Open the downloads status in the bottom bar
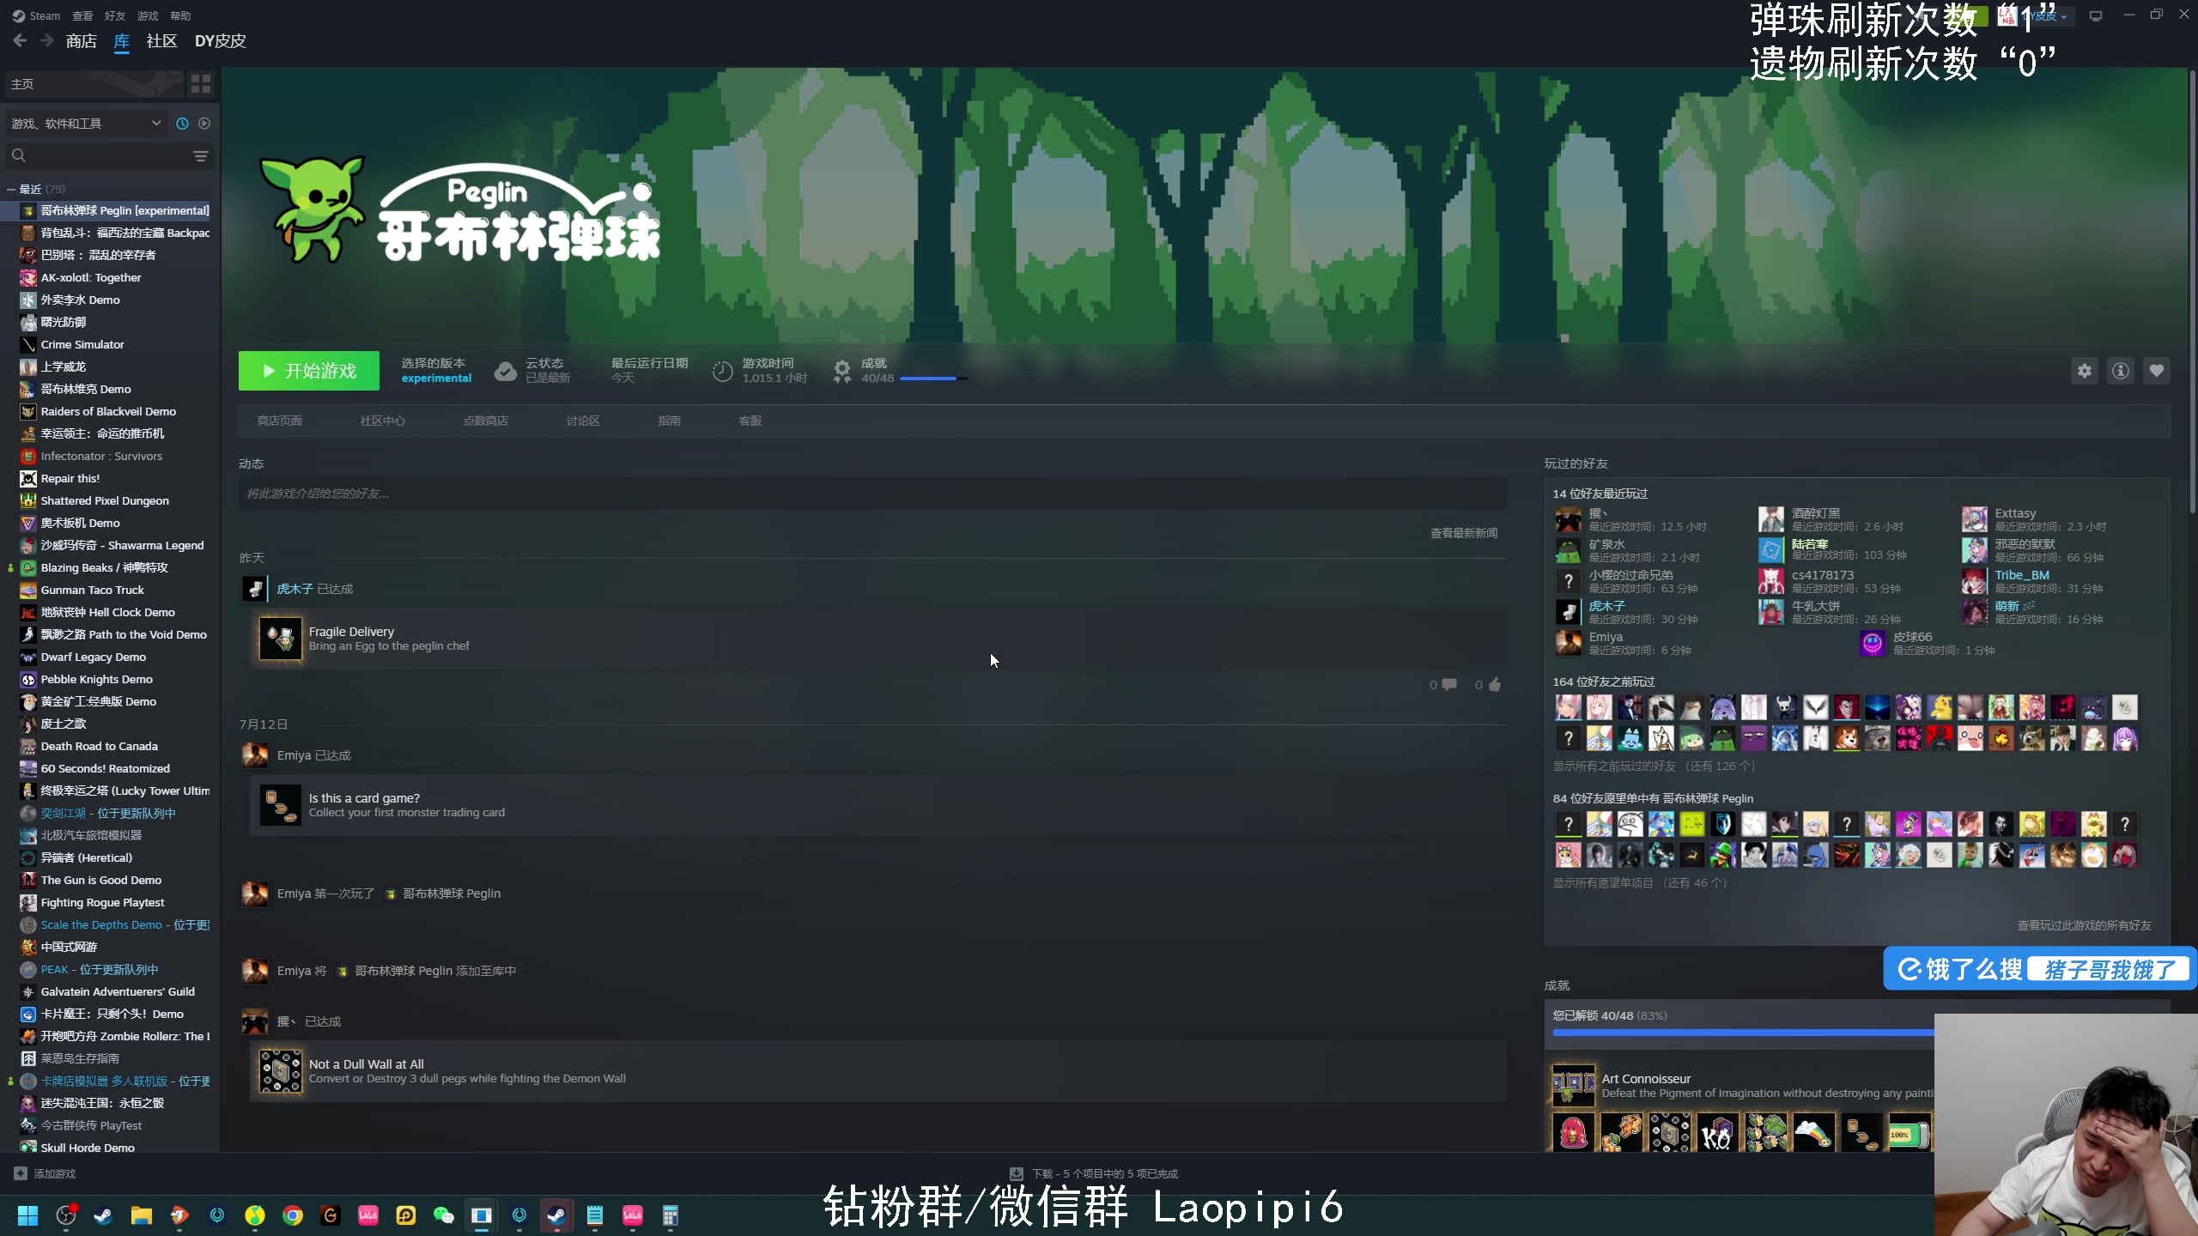Screen dimensions: 2198x1236 tap(1094, 1173)
